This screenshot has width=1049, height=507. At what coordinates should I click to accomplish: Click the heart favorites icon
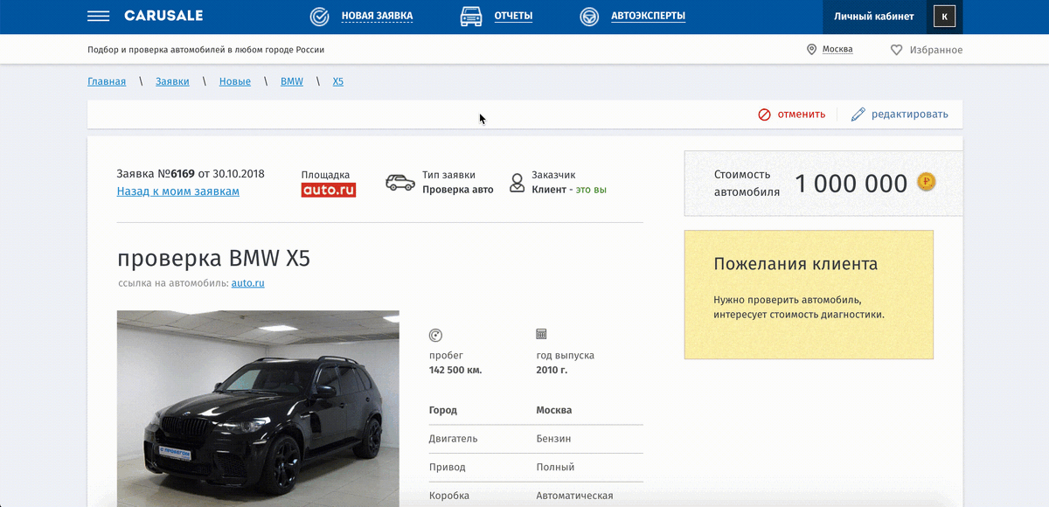896,50
